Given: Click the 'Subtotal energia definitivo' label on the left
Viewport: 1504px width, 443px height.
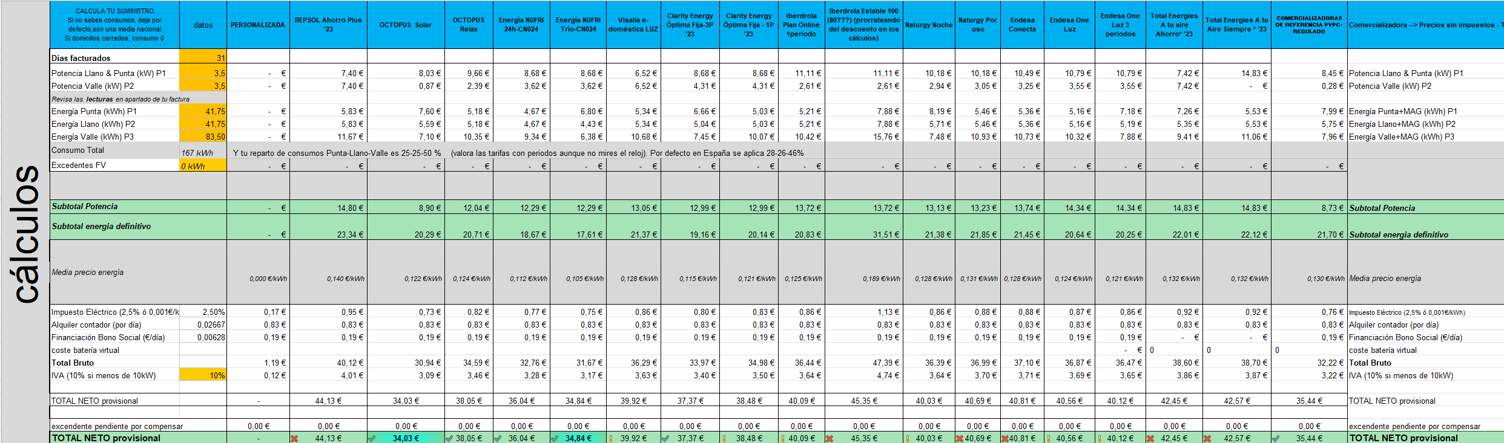Looking at the screenshot, I should coord(101,227).
